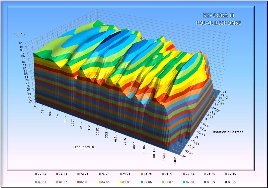Screen dimensions: 268x188
Task: Click the 20000 frequency axis label
Action: pyautogui.click(x=174, y=161)
